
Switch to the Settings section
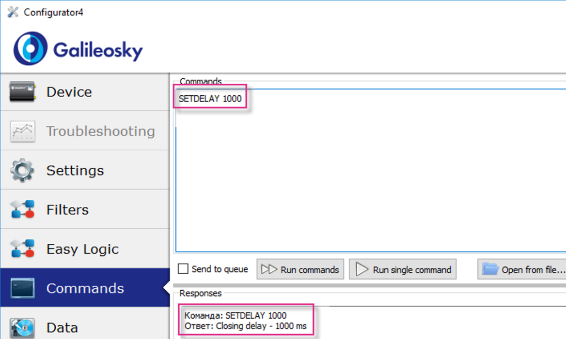[75, 170]
